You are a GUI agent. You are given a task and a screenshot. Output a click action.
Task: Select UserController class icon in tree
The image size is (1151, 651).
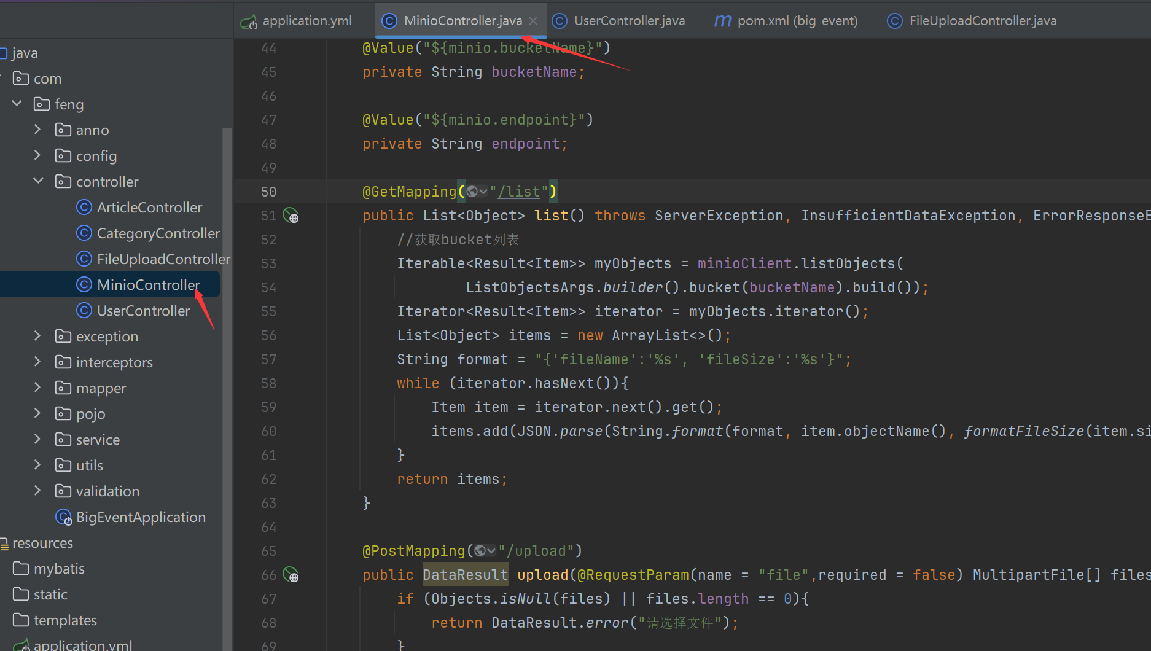coord(84,311)
